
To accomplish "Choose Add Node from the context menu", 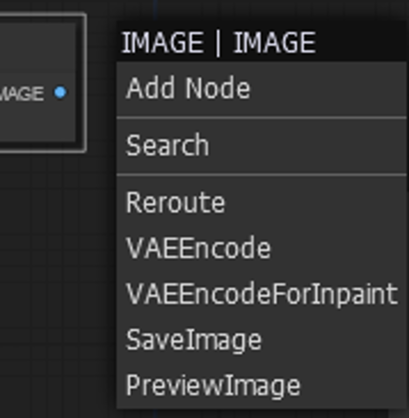I will pos(261,89).
